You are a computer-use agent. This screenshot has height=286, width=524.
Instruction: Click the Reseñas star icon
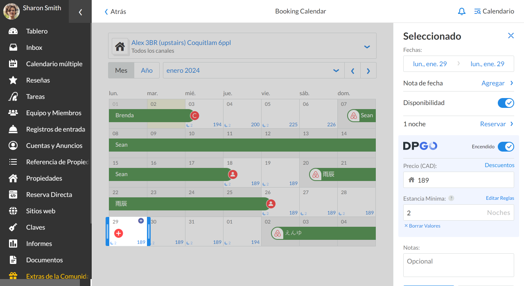coord(13,80)
